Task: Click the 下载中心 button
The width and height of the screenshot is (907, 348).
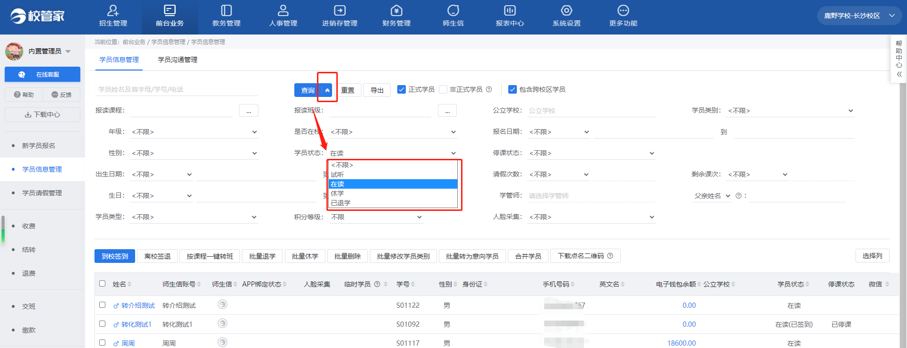Action: 43,114
